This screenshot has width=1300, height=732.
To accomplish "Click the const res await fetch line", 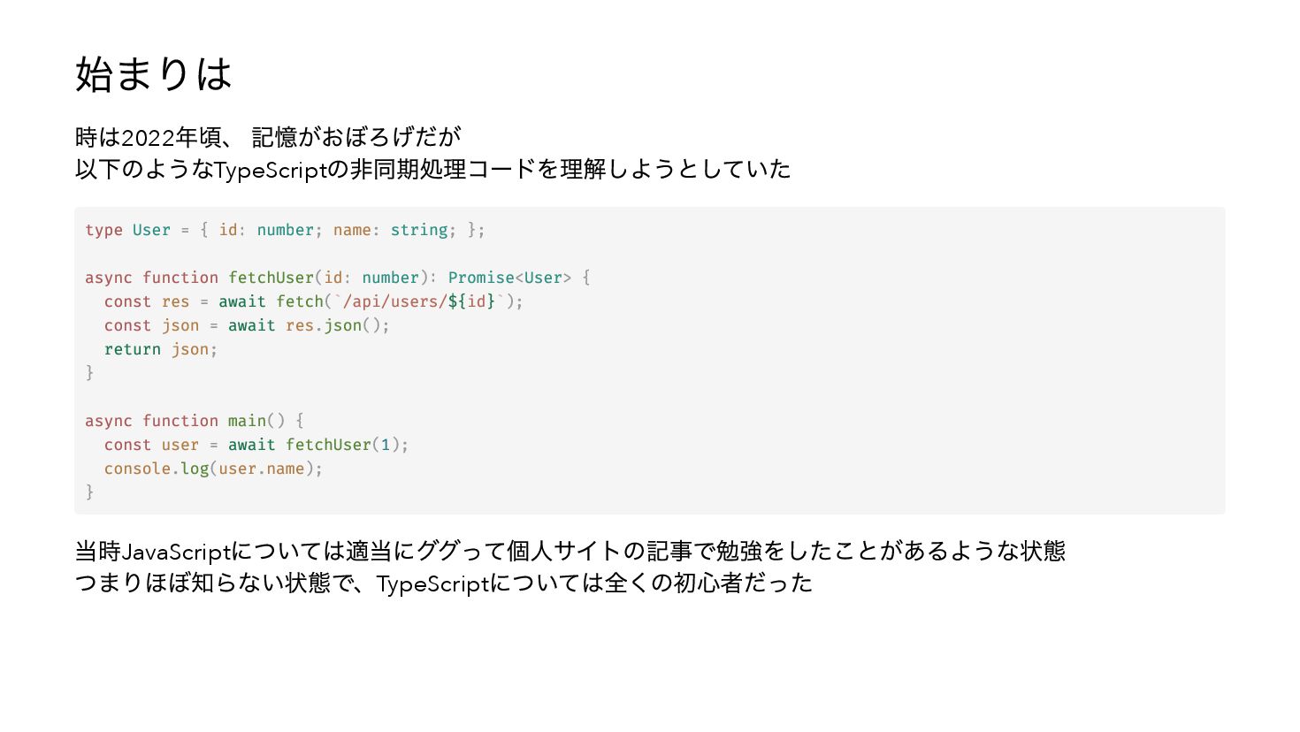I will (x=313, y=301).
